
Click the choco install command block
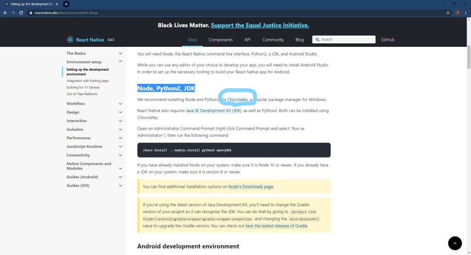pos(234,150)
